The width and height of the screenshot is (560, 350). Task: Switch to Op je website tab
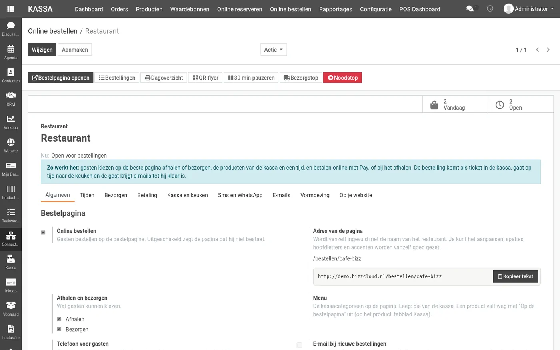(356, 195)
